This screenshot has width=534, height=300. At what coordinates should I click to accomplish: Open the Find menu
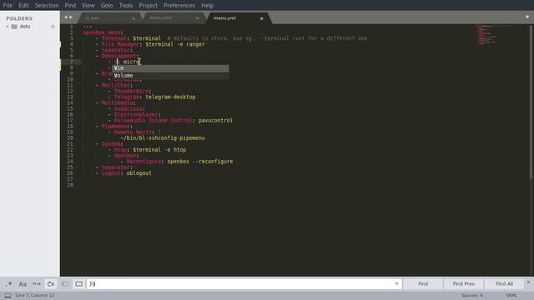[70, 6]
